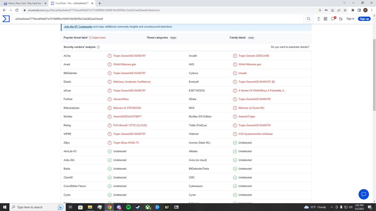
Task: Open the VirusTotal apps grid icon
Action: [x=326, y=19]
